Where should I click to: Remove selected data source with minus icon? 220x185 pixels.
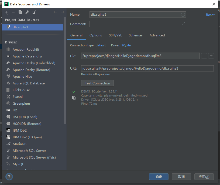13,12
